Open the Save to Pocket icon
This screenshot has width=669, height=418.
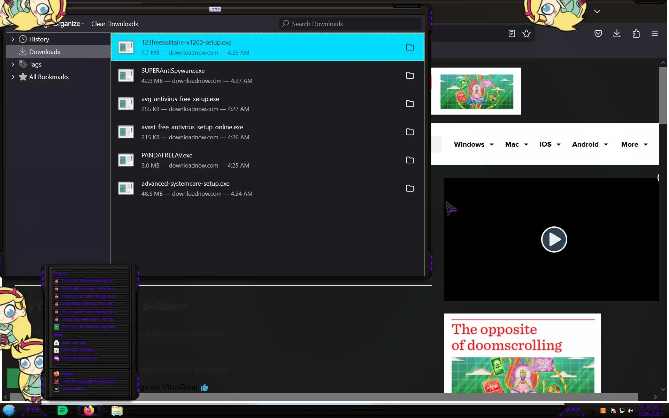598,33
